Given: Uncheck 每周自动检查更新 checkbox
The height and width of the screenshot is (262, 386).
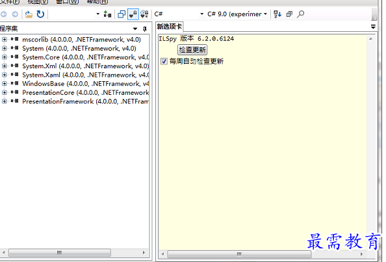Looking at the screenshot, I should coord(164,61).
